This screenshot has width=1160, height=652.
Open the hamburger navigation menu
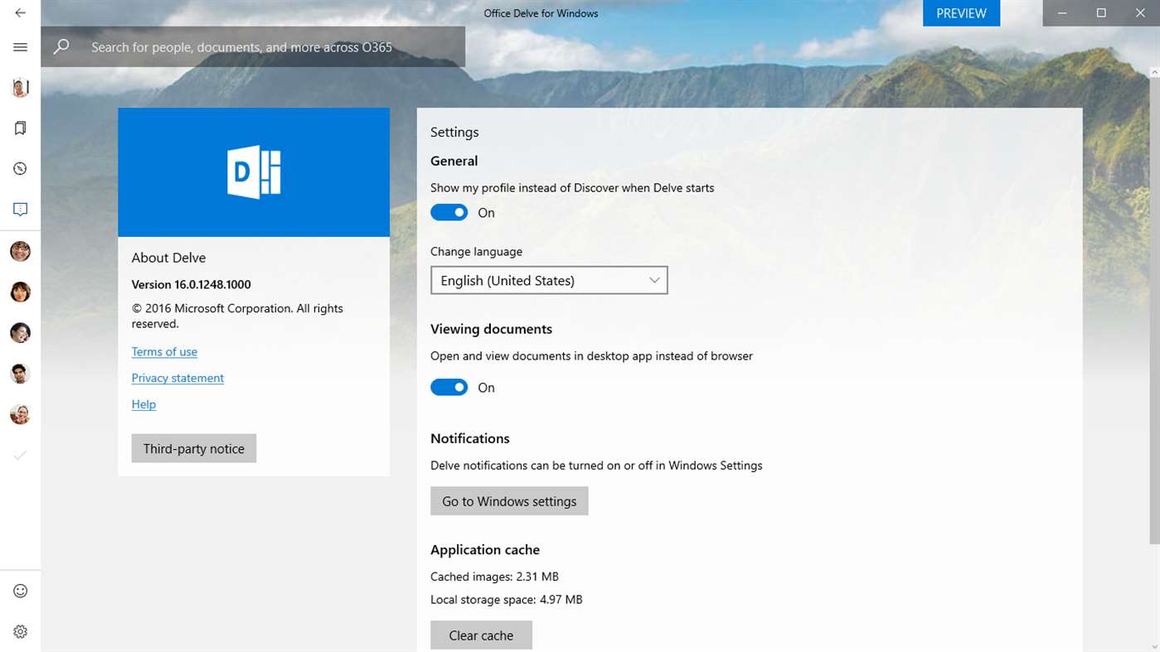[20, 47]
